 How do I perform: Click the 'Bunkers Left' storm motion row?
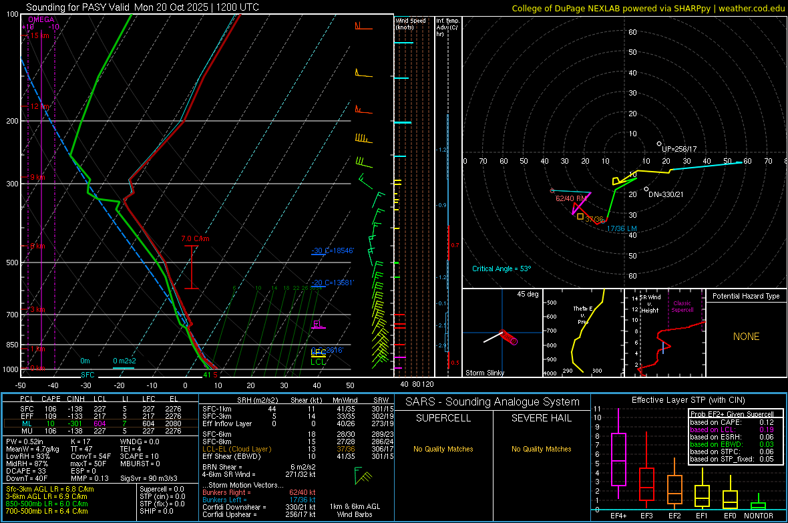[x=259, y=500]
